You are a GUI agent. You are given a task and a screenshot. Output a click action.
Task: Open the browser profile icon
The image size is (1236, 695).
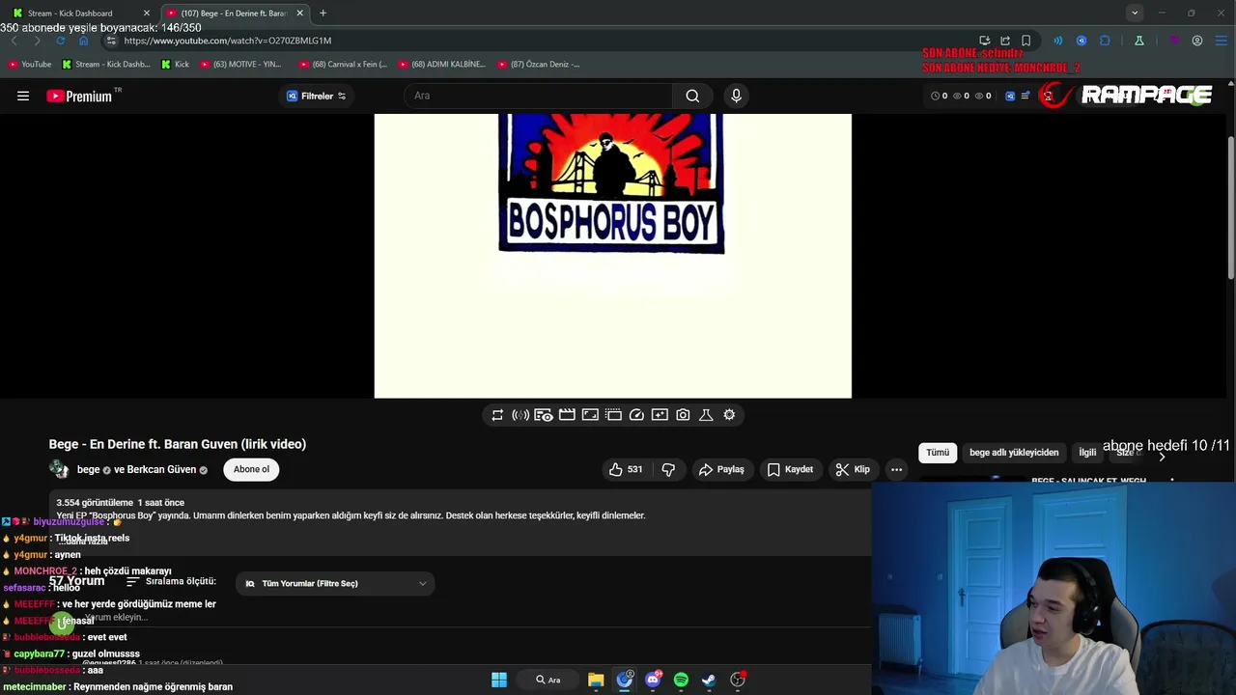coord(1197,41)
